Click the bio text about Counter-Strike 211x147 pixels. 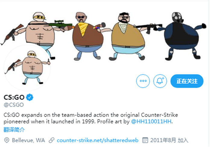click(x=91, y=118)
